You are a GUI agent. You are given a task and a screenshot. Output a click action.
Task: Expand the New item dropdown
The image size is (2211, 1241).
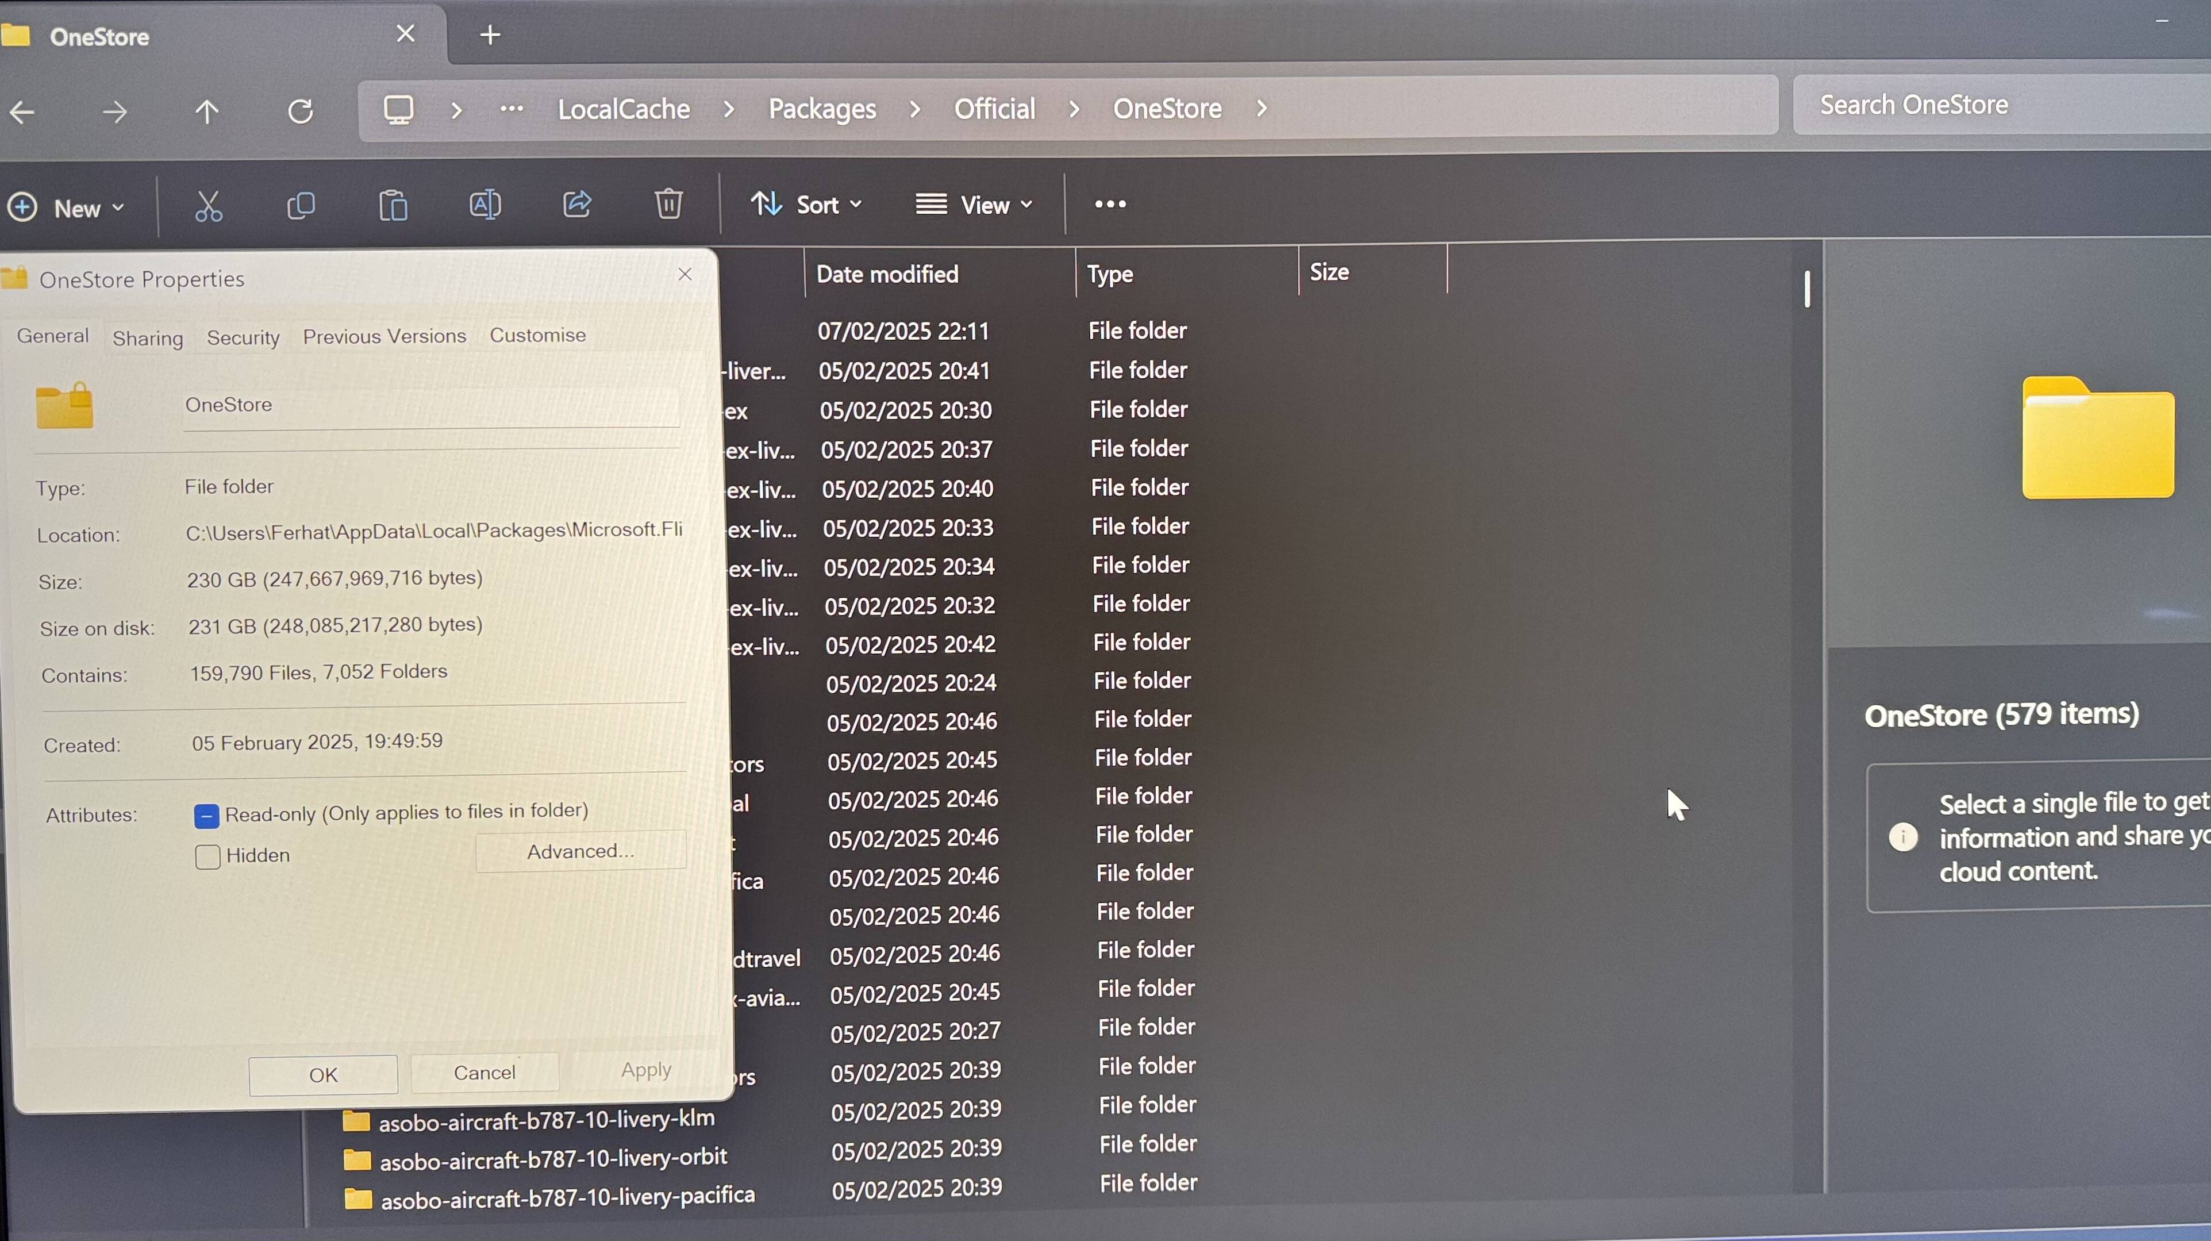coord(67,208)
